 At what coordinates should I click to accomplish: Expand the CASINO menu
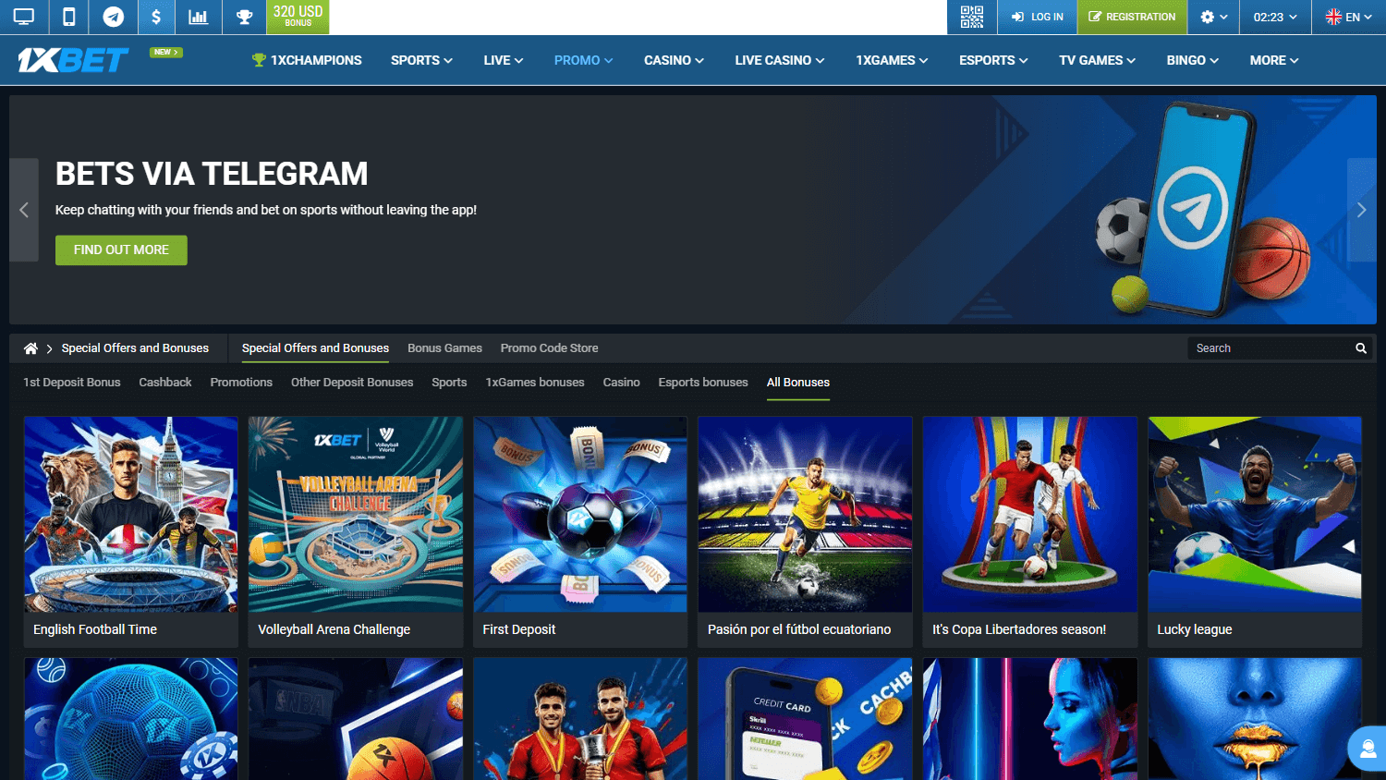click(674, 60)
